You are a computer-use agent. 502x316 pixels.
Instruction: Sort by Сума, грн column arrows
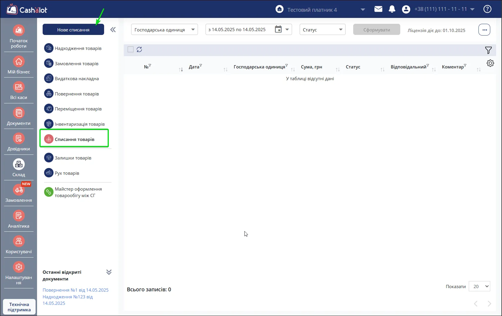(338, 70)
